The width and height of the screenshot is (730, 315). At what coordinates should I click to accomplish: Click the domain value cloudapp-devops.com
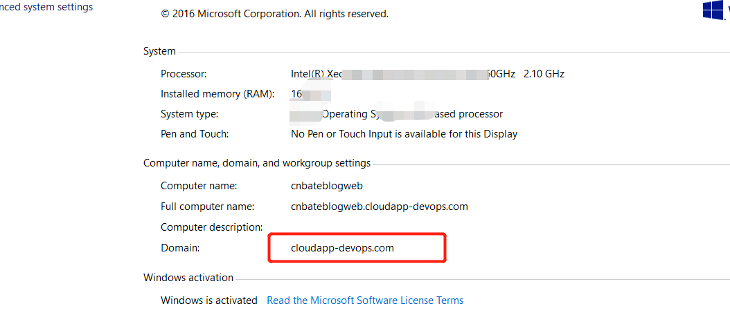[342, 247]
